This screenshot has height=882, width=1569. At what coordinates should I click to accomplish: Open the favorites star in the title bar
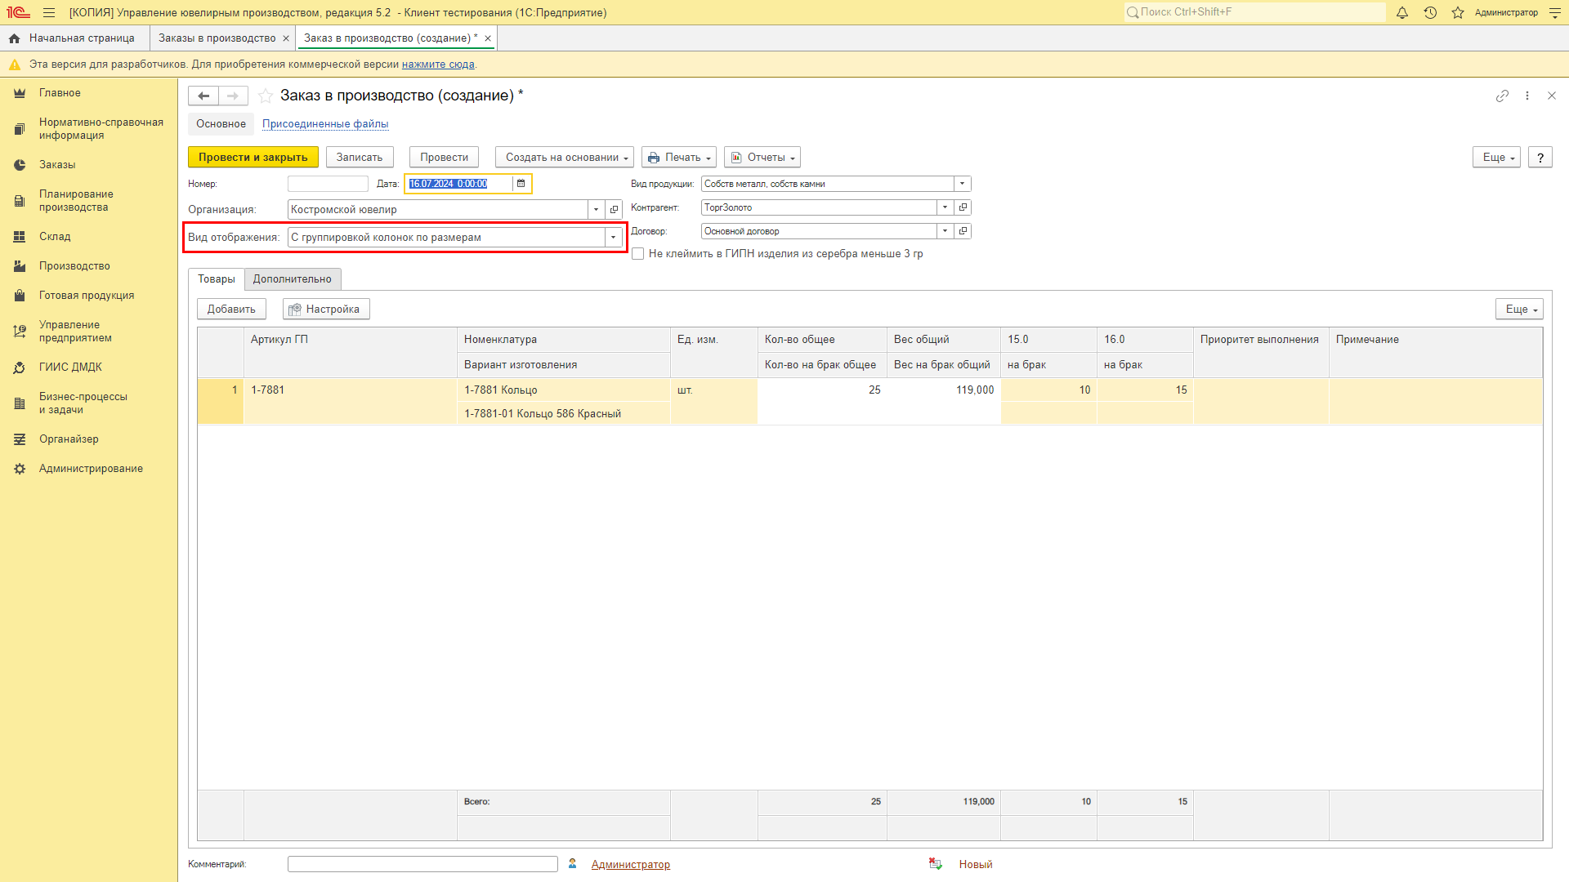coord(1458,13)
